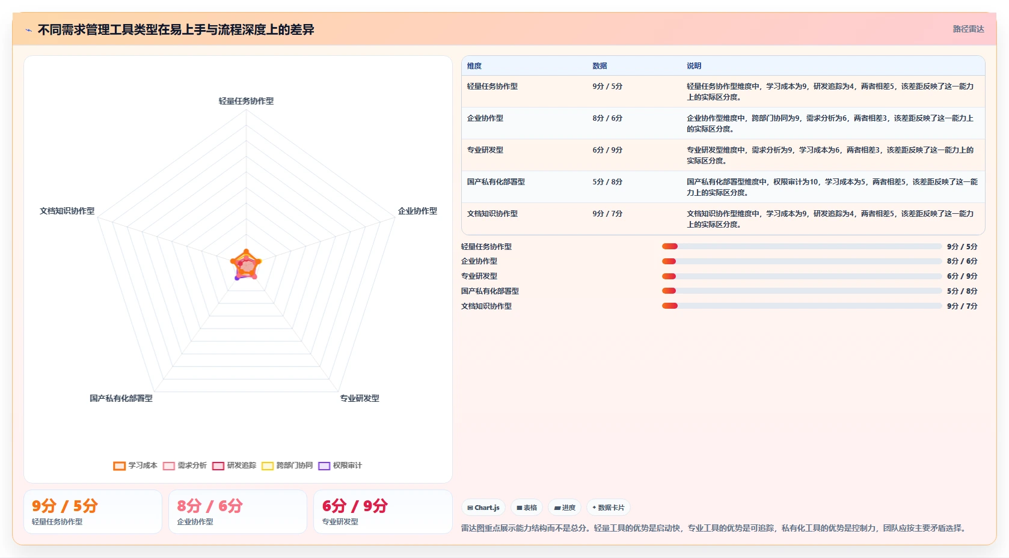
Task: Open the 9分 / 5分 轻量任务协作型 data card
Action: pyautogui.click(x=93, y=512)
